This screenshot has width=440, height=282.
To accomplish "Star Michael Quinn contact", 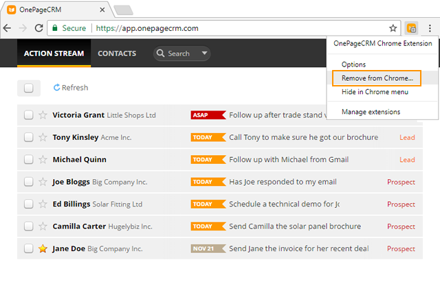I will pyautogui.click(x=43, y=159).
